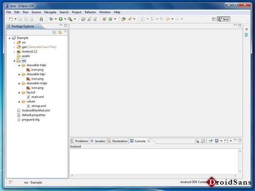Click the Outline fast view icon
The image size is (255, 191).
pyautogui.click(x=246, y=35)
